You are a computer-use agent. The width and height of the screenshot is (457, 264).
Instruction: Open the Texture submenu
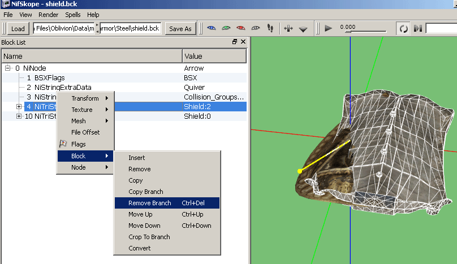coord(85,110)
